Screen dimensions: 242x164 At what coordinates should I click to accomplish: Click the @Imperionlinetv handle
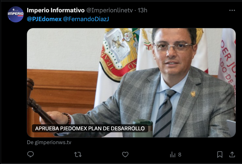click(109, 10)
